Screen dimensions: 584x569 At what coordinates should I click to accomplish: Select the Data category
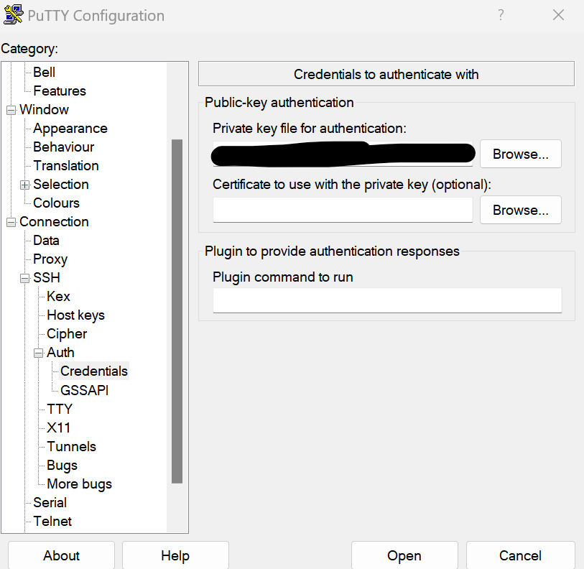click(46, 241)
